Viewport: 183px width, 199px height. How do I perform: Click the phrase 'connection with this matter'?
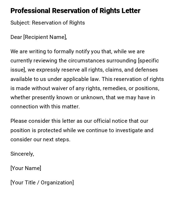coord(45,107)
